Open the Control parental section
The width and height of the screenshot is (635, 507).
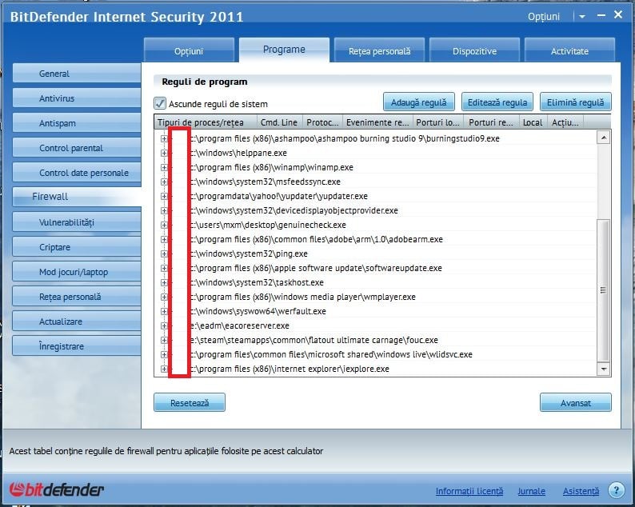pos(77,148)
